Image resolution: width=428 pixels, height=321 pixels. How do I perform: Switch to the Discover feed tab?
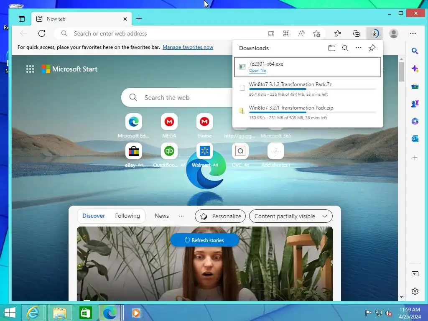tap(94, 216)
